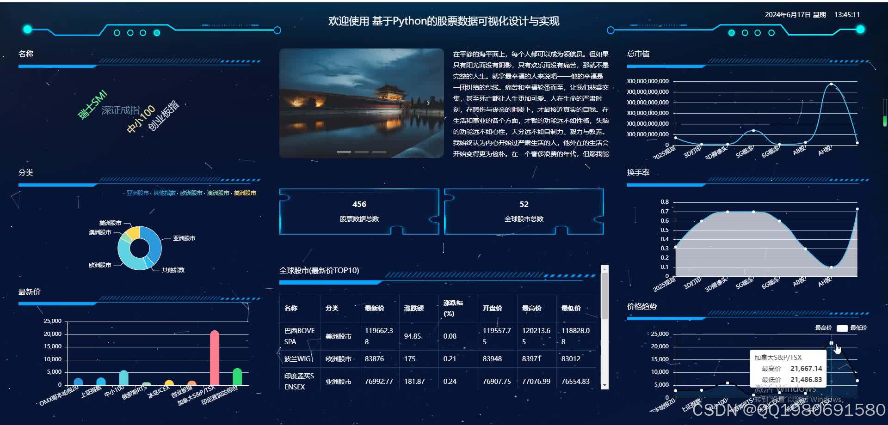
Task: Click the peak point in 总市值 line chart
Action: pyautogui.click(x=830, y=84)
